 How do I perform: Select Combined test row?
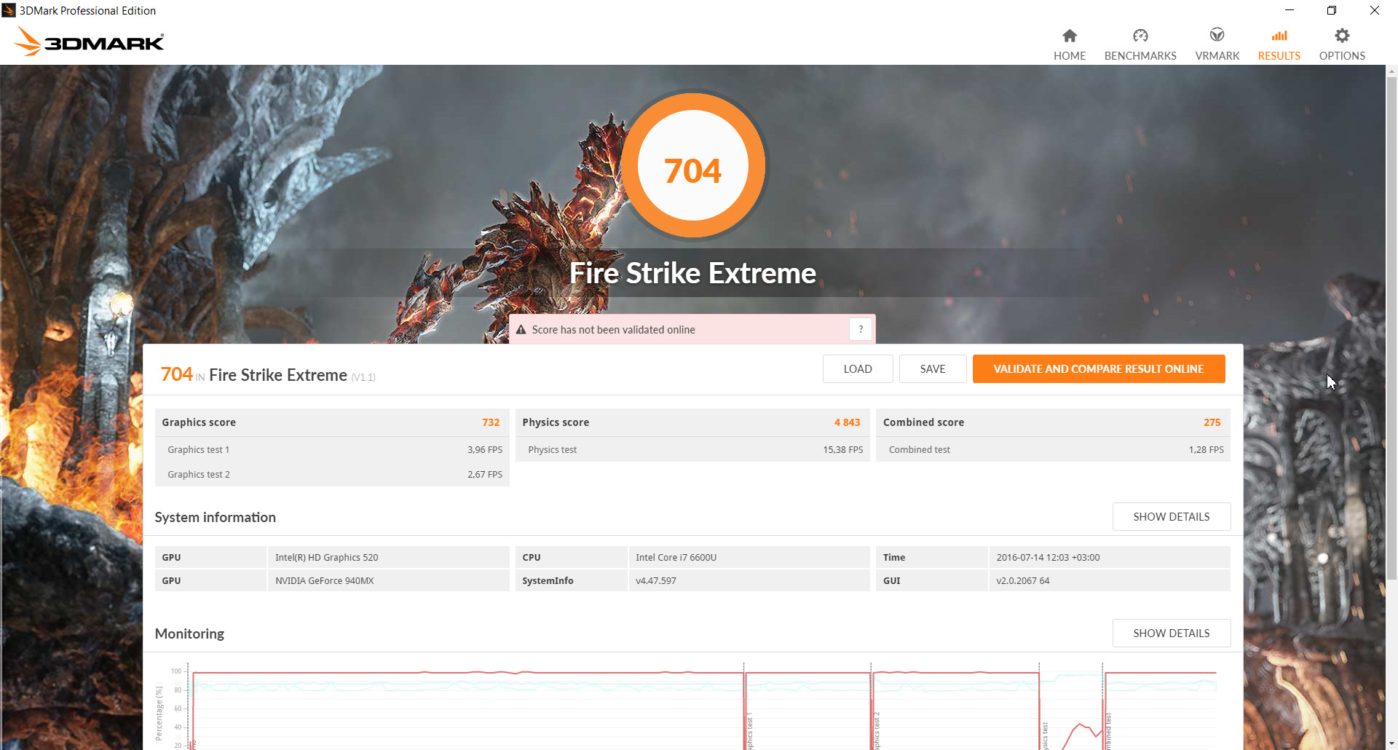coord(1053,450)
